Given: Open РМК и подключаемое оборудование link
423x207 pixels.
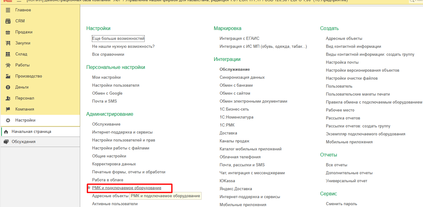Looking at the screenshot, I should [127, 188].
